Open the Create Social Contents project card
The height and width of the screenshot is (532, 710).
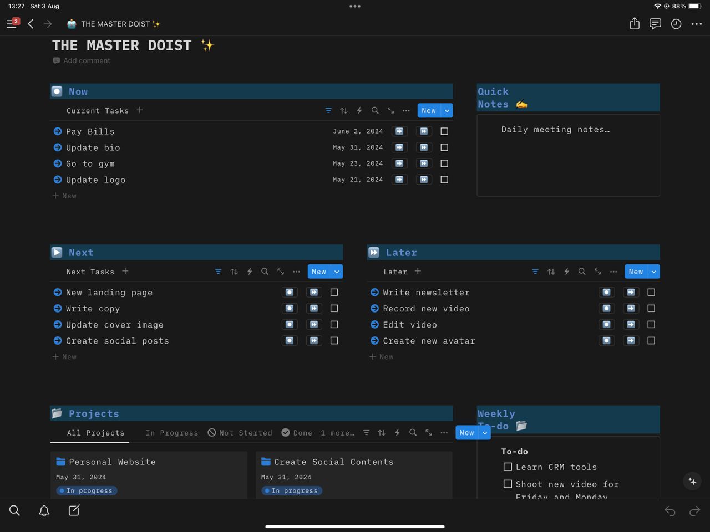pos(354,475)
